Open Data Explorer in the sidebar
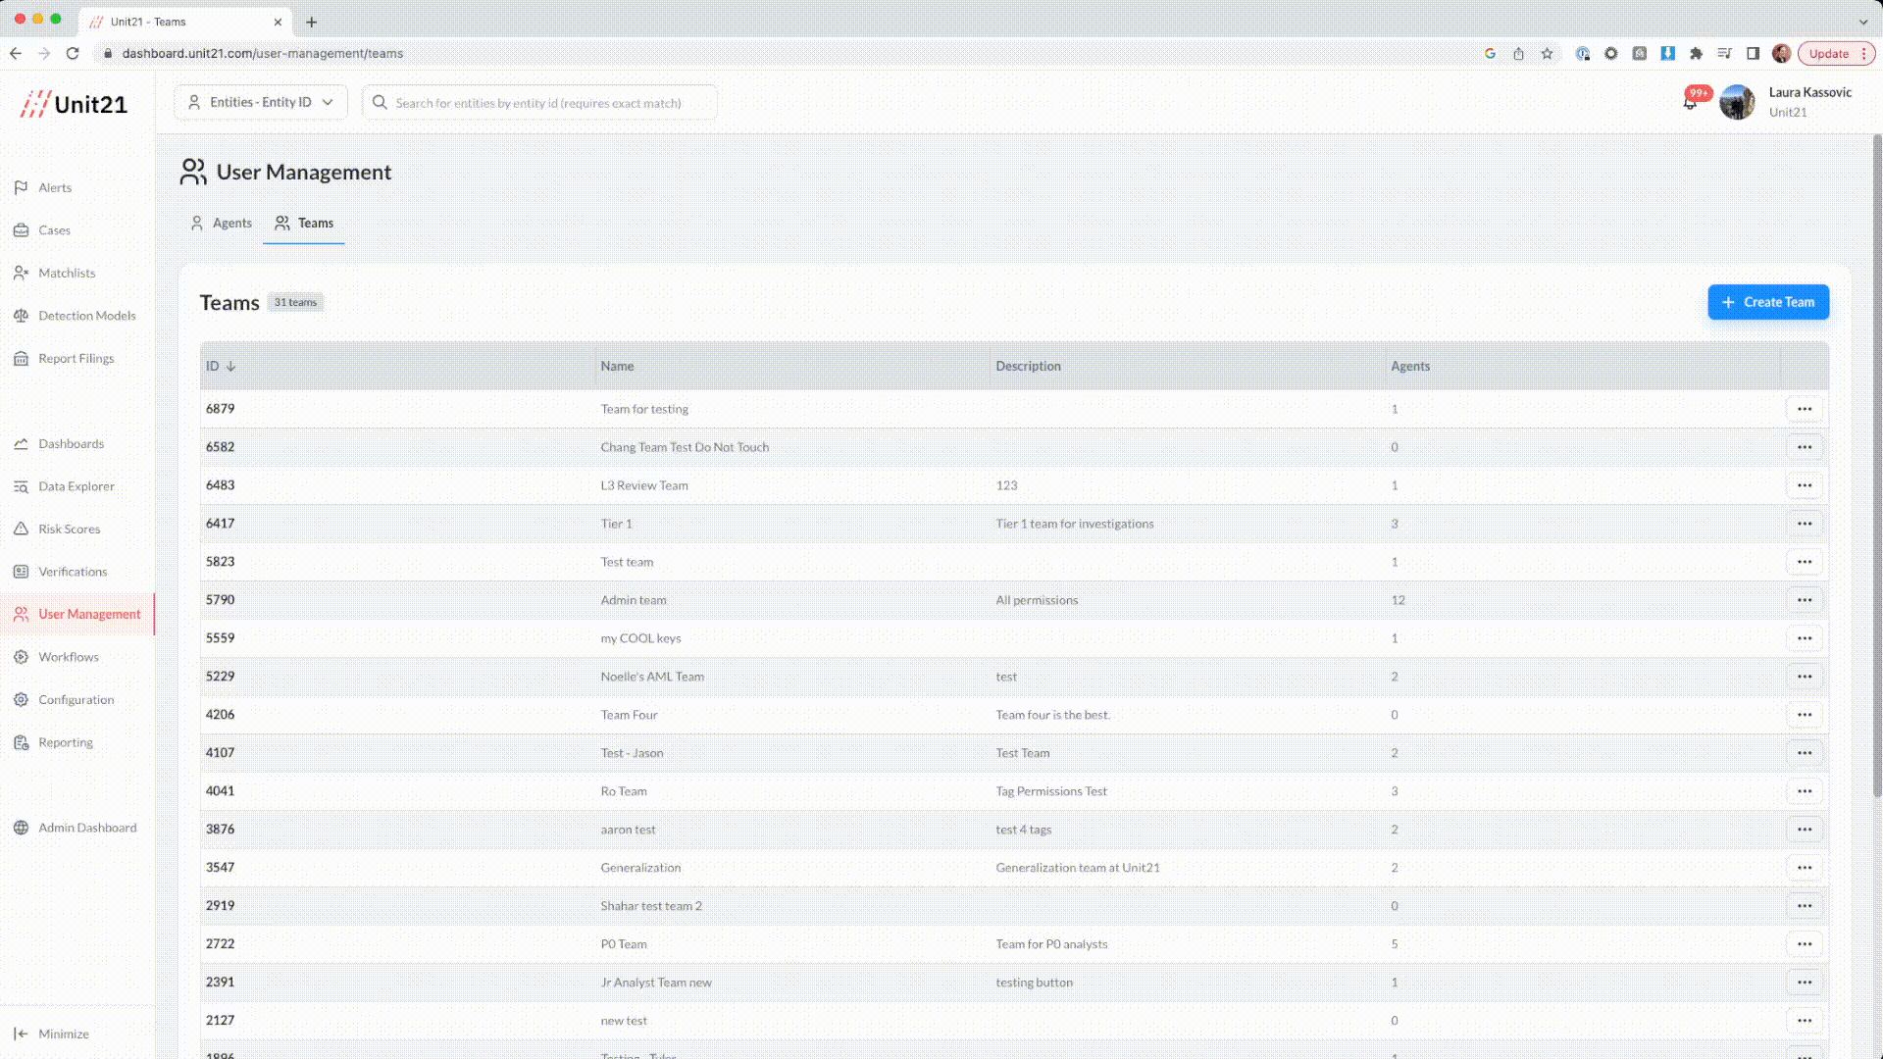1883x1059 pixels. [x=76, y=486]
